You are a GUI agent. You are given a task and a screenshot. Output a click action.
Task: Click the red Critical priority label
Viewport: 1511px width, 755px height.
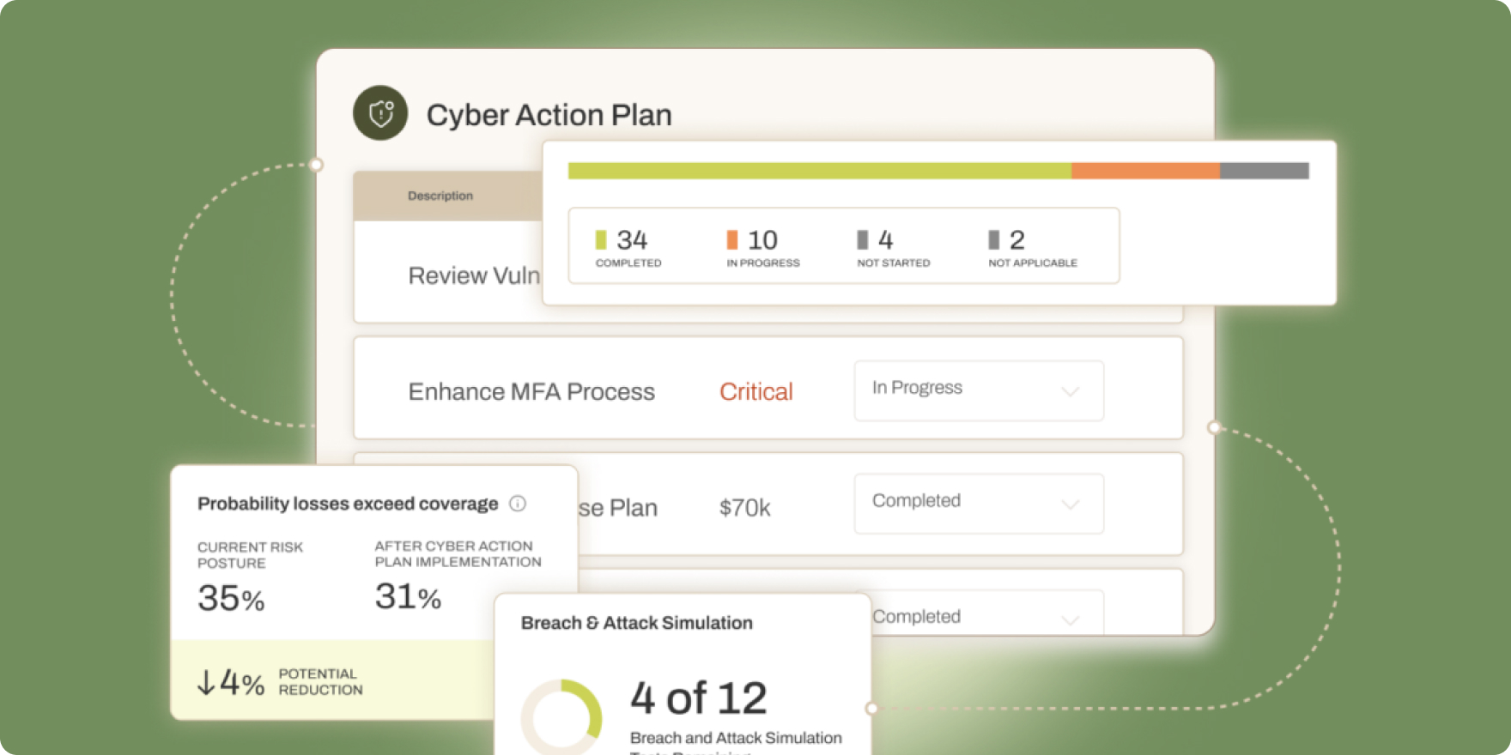pos(755,391)
